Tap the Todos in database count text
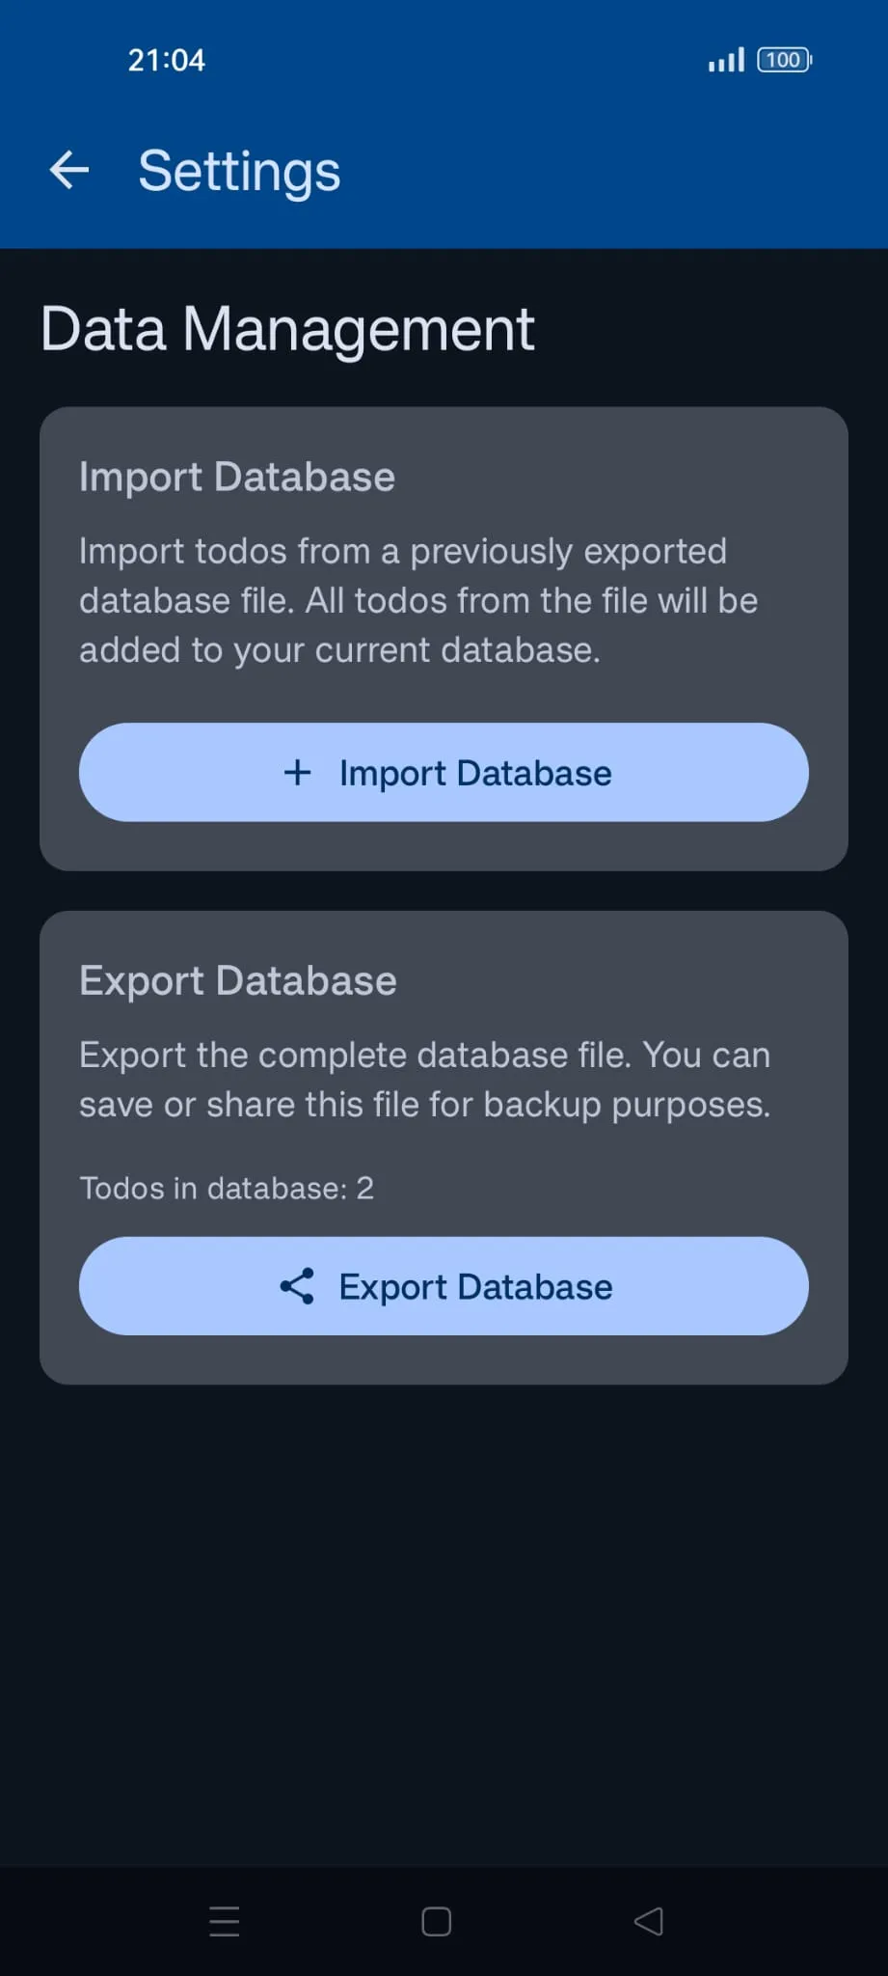This screenshot has height=1976, width=888. [227, 1188]
